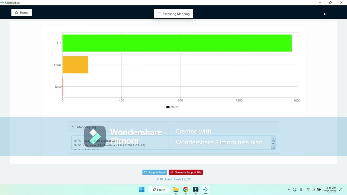Go back using the Home button

22,12
